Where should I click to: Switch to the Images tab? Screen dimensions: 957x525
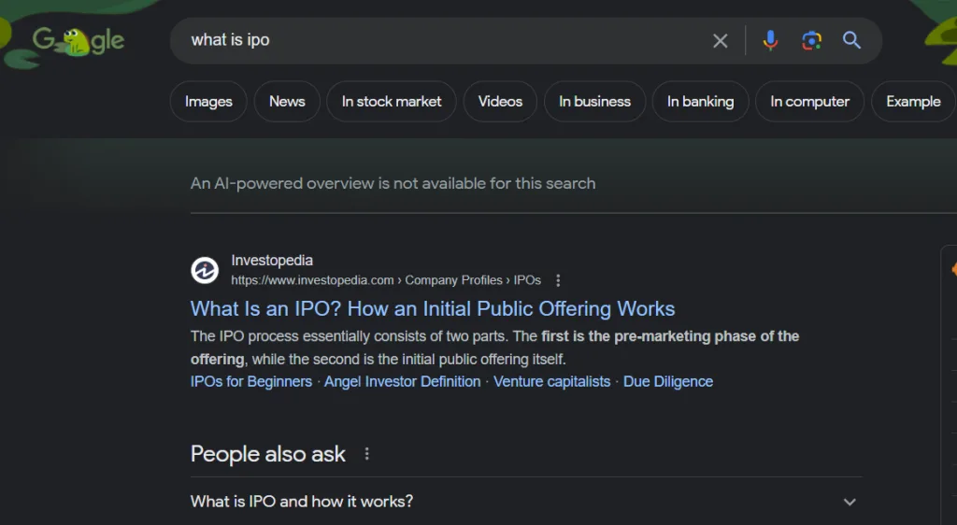pyautogui.click(x=208, y=102)
